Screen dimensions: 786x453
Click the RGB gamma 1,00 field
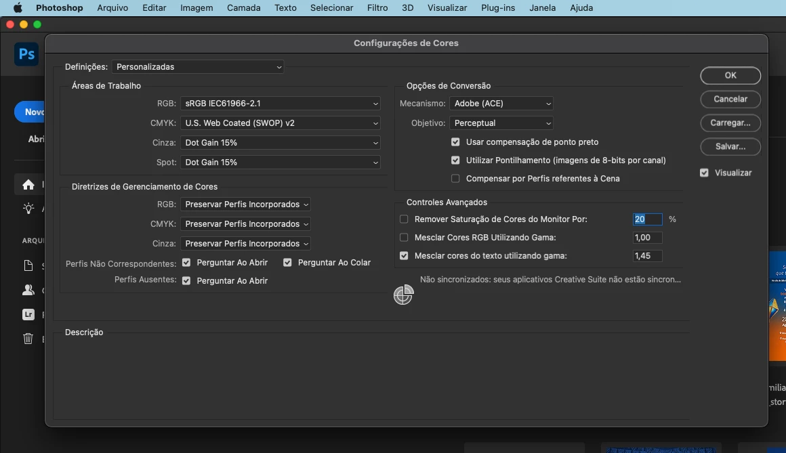click(647, 238)
